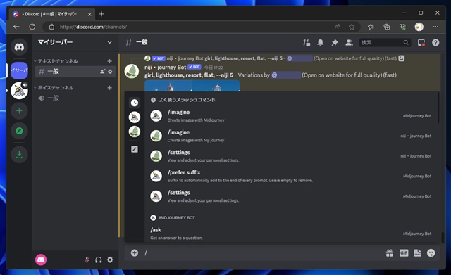Click the download apps icon

19,155
